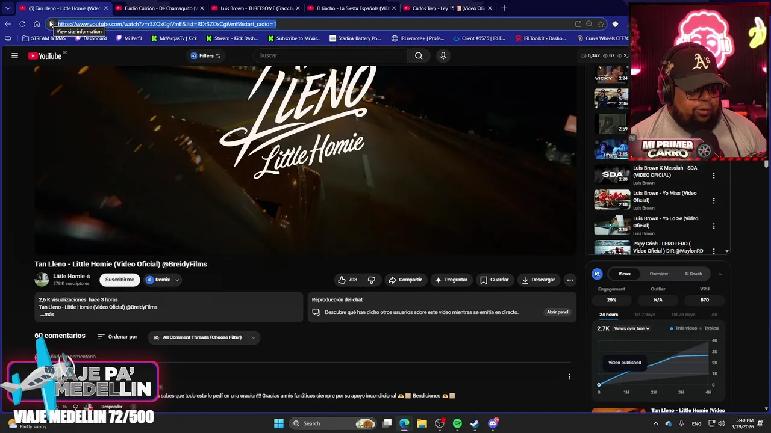The width and height of the screenshot is (771, 433).
Task: Open the chat replay with Abrir panel
Action: pos(557,312)
